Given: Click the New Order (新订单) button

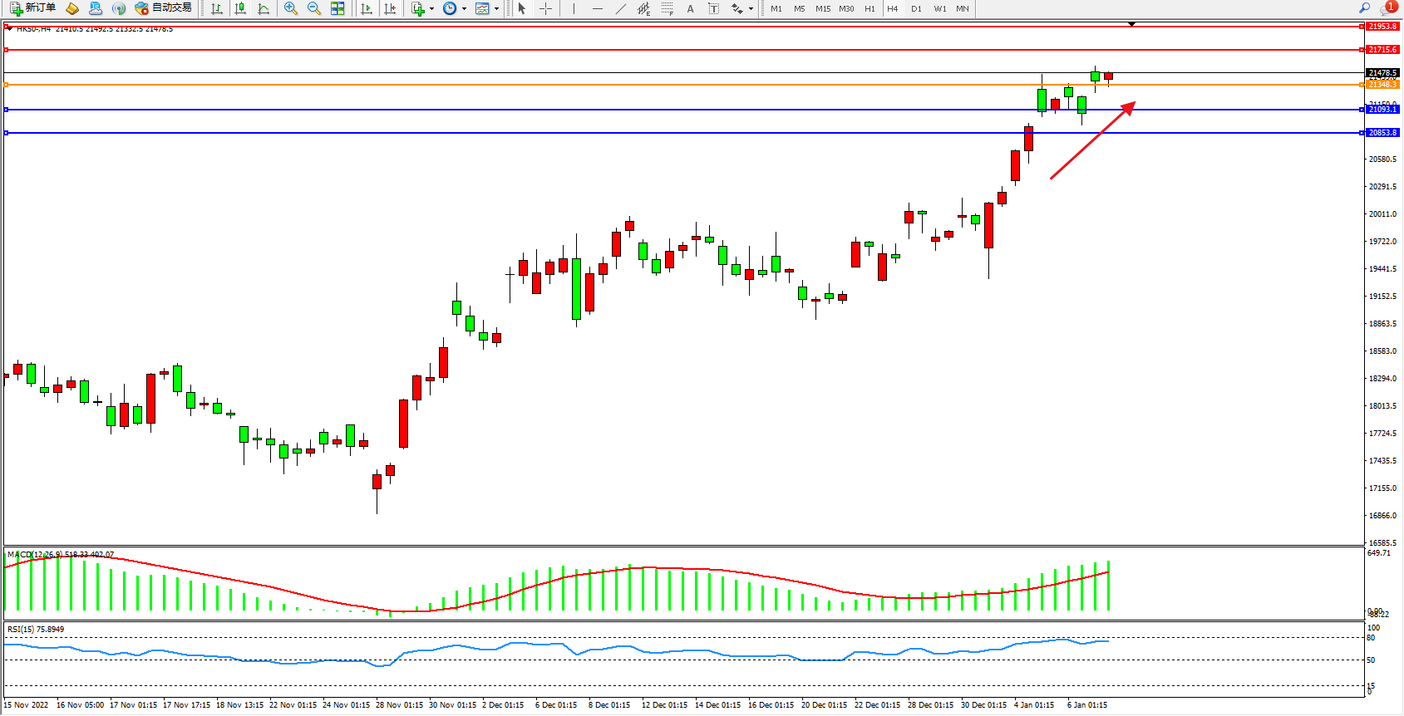Looking at the screenshot, I should click(x=33, y=8).
